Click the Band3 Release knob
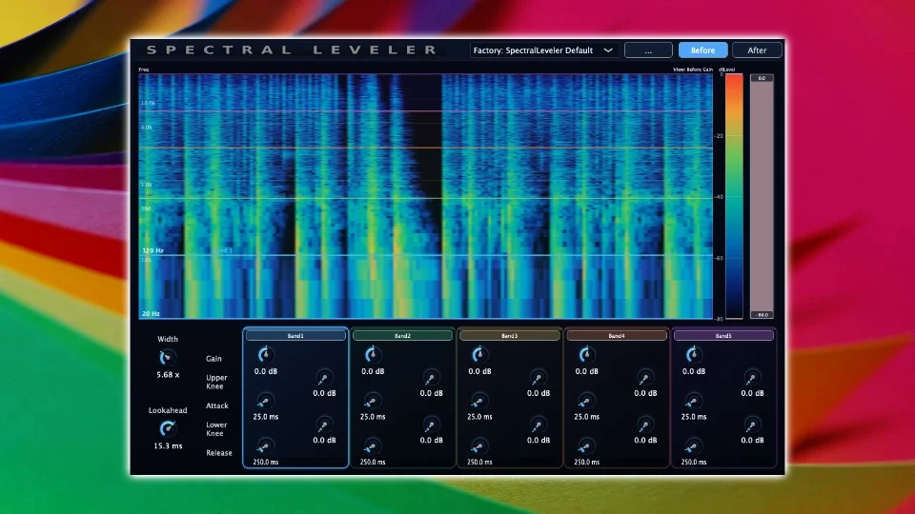This screenshot has height=514, width=915. coord(478,447)
